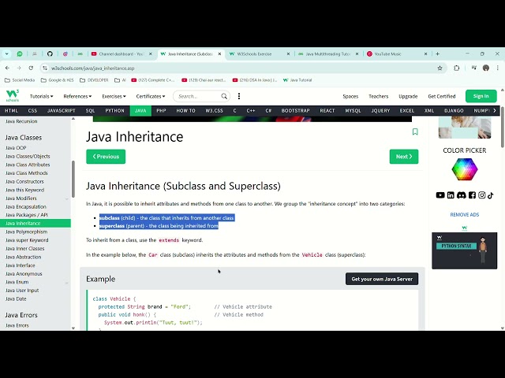Open the pinned GitHub tab

coord(50,54)
